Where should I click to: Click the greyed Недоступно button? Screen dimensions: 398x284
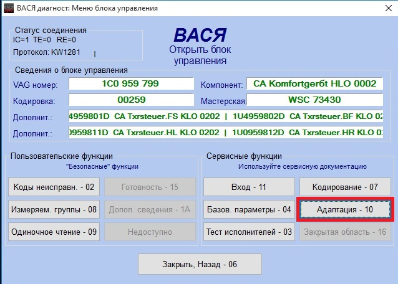click(150, 232)
